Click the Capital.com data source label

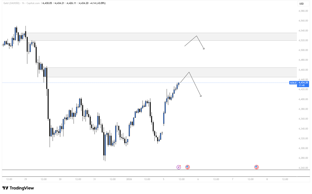tap(33, 3)
